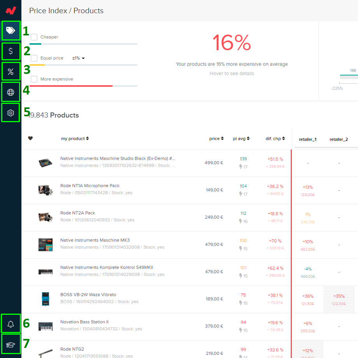Click the lightning icon in the Maschine Studio Black row

point(240,167)
